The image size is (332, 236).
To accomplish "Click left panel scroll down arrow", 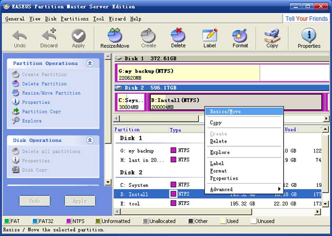I will click(108, 182).
